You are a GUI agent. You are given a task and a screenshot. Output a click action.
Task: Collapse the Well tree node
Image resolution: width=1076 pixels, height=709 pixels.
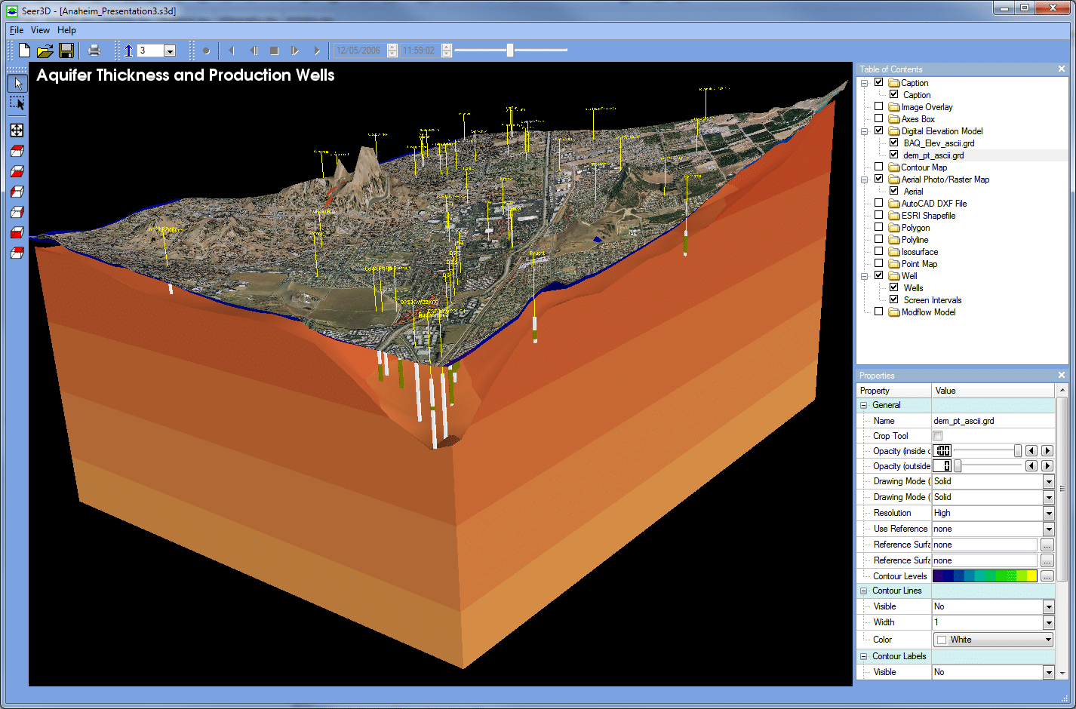865,276
